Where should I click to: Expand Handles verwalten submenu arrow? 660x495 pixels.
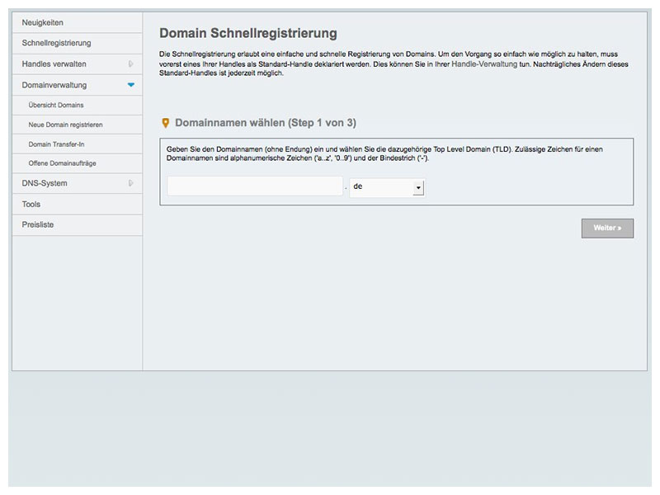coord(131,64)
